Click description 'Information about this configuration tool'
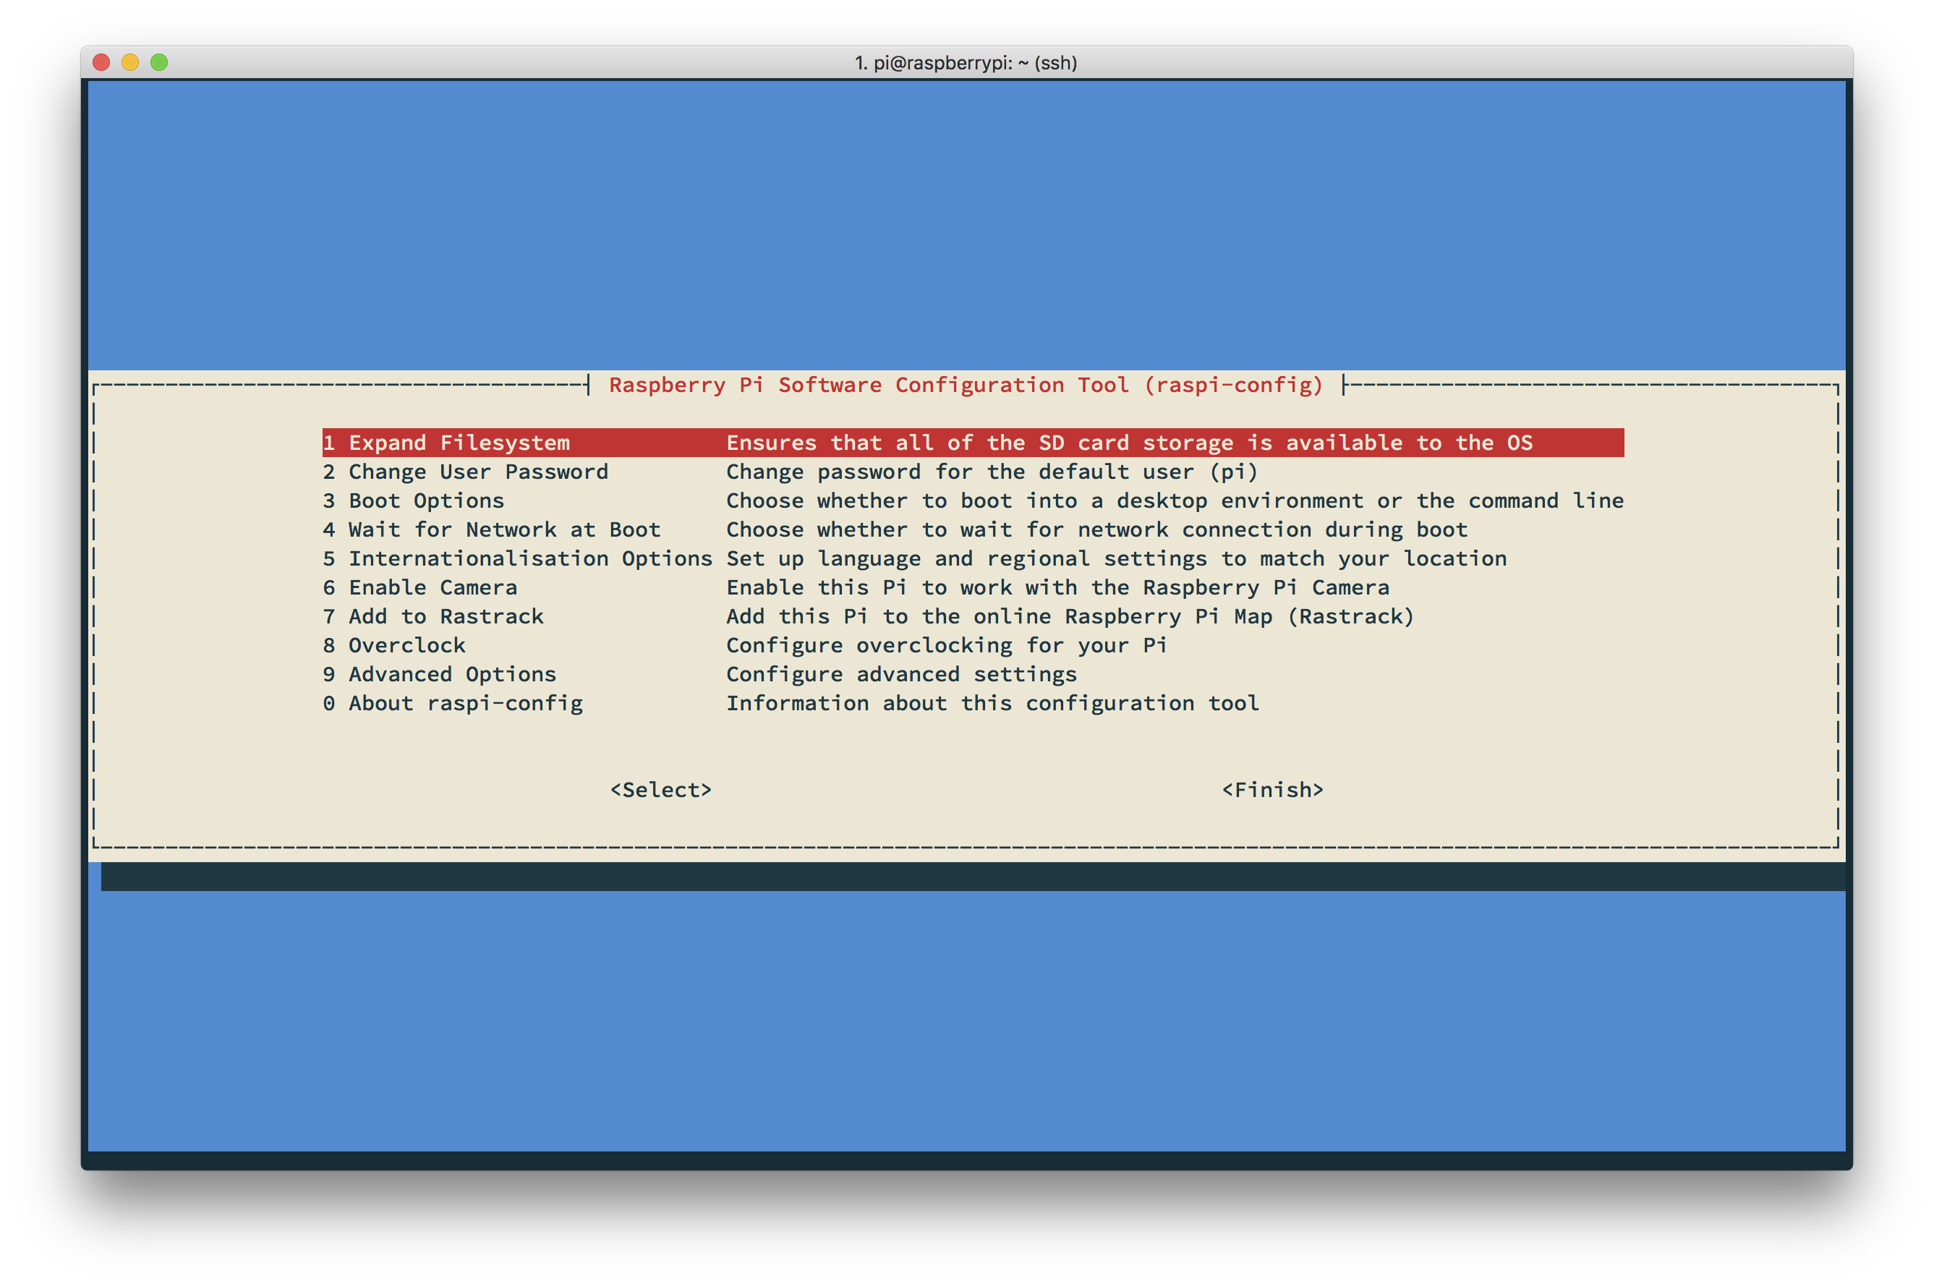Image resolution: width=1934 pixels, height=1286 pixels. click(x=992, y=703)
